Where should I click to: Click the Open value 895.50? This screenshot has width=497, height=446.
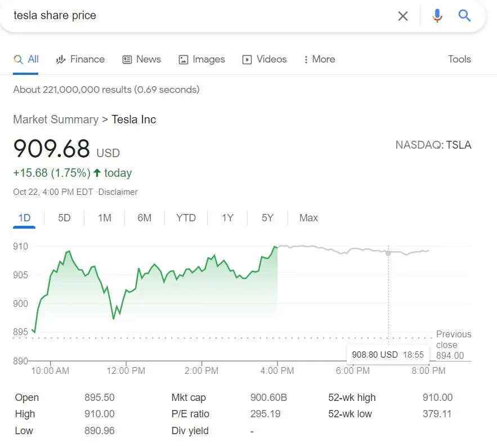tap(100, 398)
